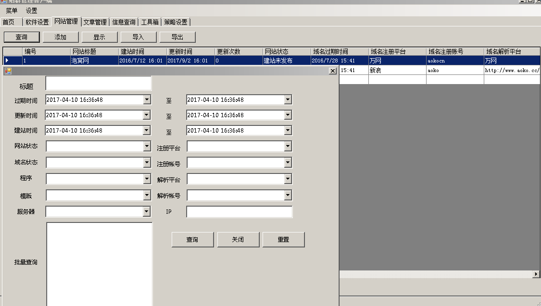Expand the 服务器 combo box
541x306 pixels.
(147, 211)
